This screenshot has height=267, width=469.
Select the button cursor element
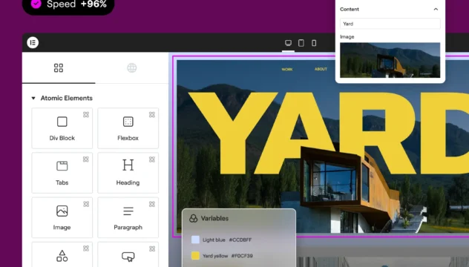click(128, 254)
